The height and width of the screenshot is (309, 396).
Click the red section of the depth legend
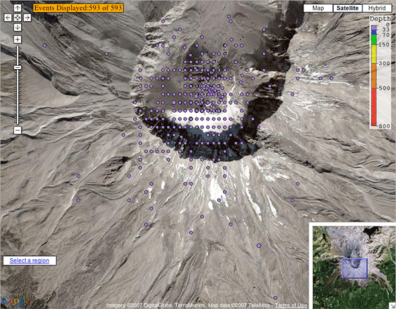(374, 107)
